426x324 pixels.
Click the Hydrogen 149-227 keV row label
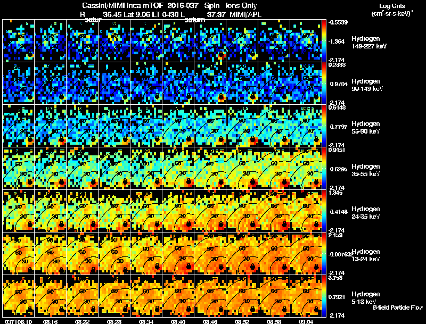coord(369,43)
